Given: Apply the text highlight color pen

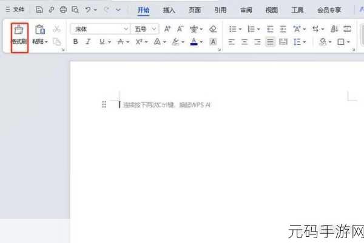Looking at the screenshot, I should point(175,42).
